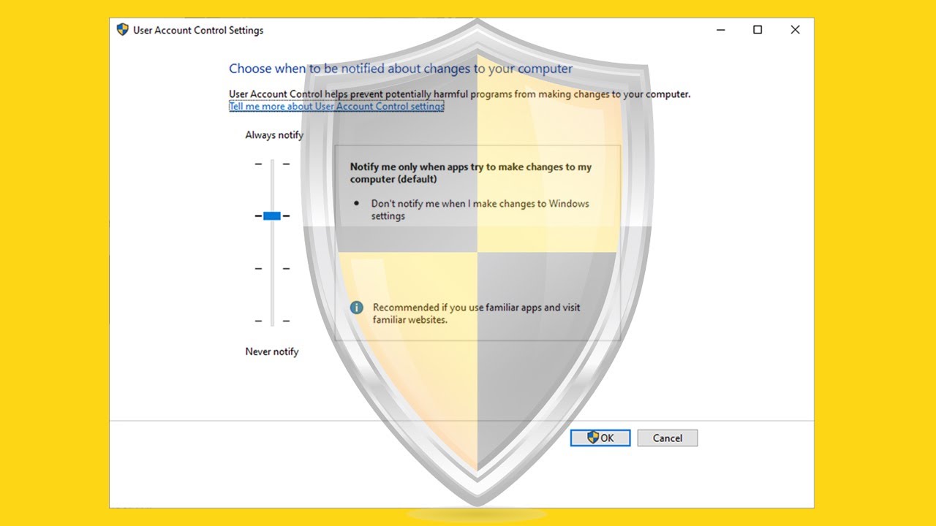
Task: Click 'Always notify' label
Action: [x=274, y=135]
